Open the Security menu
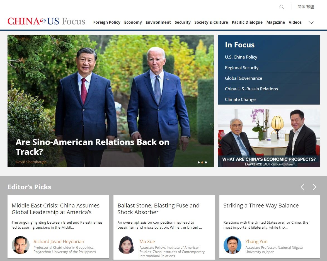Screen dimensions: 327x261 pyautogui.click(x=183, y=22)
